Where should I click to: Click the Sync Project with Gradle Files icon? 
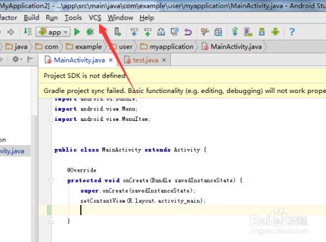(235, 32)
